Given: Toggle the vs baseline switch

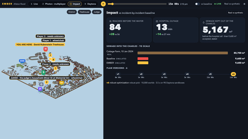Looking at the screenshot, I should (x=197, y=4).
